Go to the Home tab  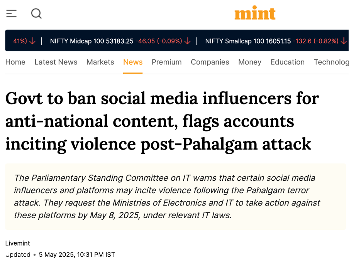tap(15, 62)
